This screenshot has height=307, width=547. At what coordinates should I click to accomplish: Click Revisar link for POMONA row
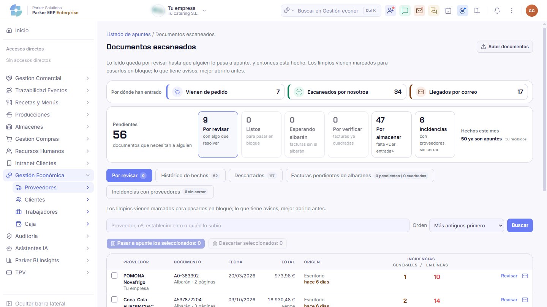pyautogui.click(x=509, y=276)
